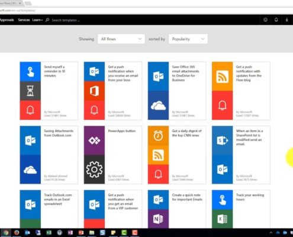The image size is (293, 237).
Task: Click the PowerApps diamond icon
Action: [94, 140]
